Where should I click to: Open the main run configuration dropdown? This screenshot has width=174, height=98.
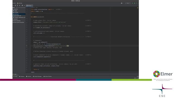tap(128, 3)
